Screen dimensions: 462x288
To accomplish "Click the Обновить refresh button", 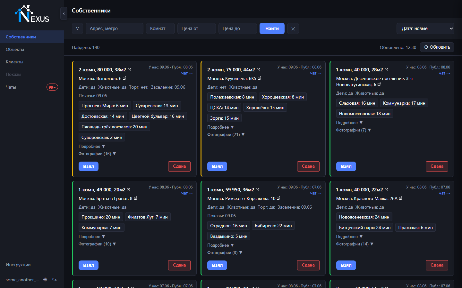I will (x=437, y=47).
